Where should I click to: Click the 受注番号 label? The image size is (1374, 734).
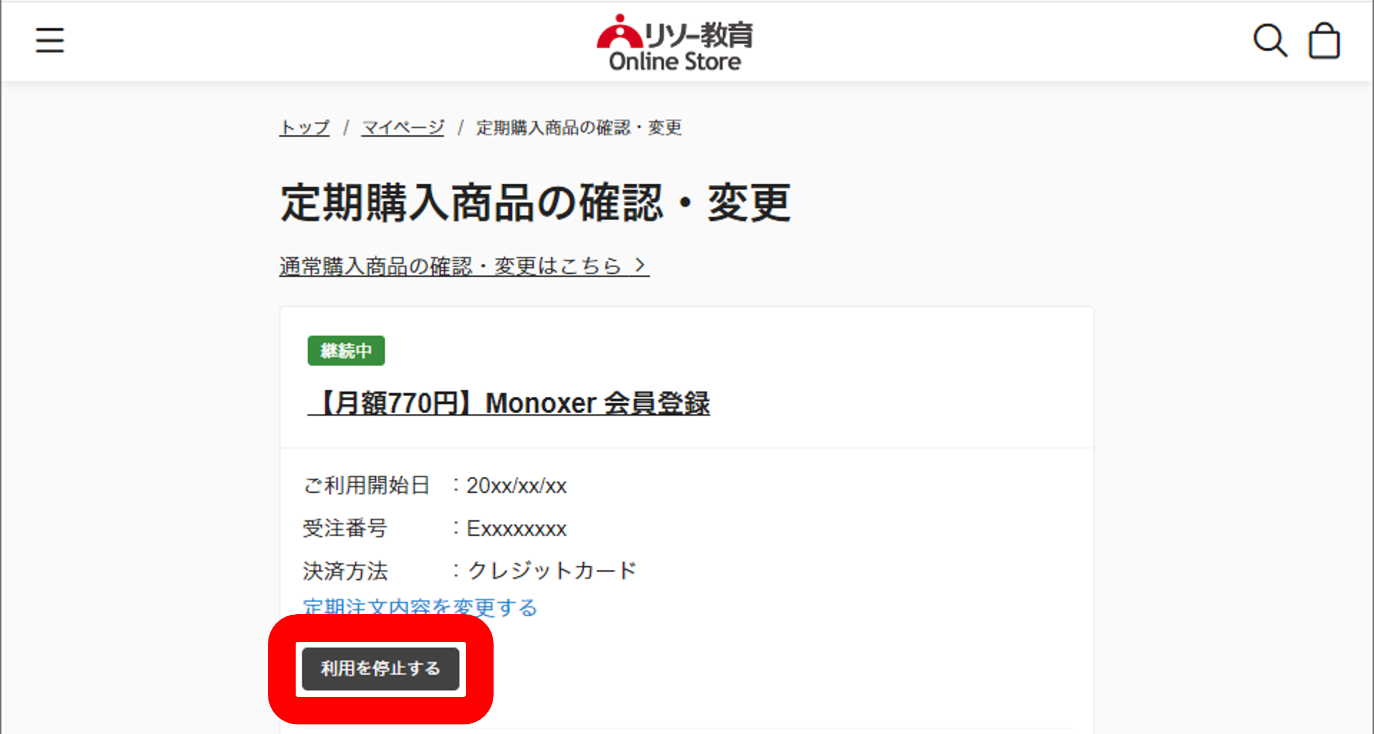(345, 528)
